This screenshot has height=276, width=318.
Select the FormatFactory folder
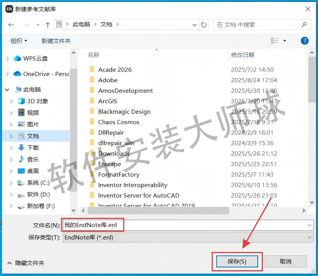point(115,175)
